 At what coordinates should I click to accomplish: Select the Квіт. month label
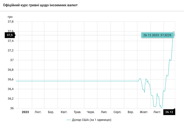(64, 112)
